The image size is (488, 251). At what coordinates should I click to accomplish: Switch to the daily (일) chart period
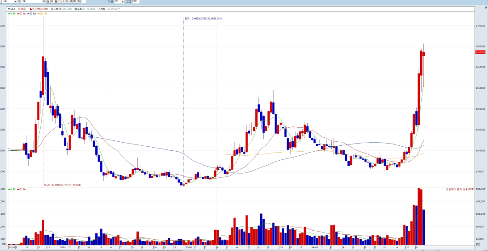48,2
